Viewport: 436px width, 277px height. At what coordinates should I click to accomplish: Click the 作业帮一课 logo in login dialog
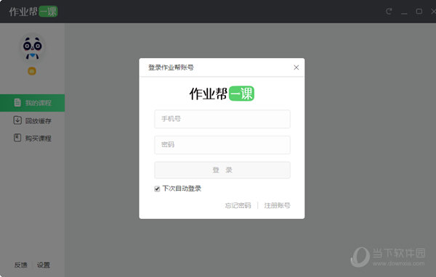[x=222, y=94]
